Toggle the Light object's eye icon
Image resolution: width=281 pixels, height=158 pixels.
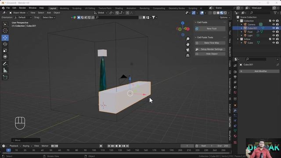click(x=274, y=36)
